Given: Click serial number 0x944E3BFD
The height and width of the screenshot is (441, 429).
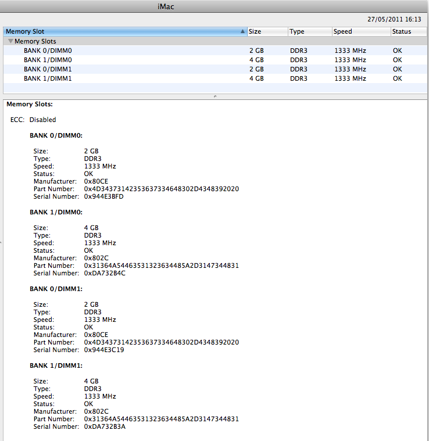Looking at the screenshot, I should click(104, 196).
